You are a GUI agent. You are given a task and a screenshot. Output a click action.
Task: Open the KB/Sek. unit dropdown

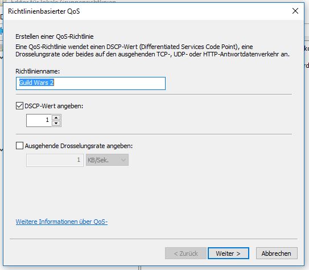(107, 160)
